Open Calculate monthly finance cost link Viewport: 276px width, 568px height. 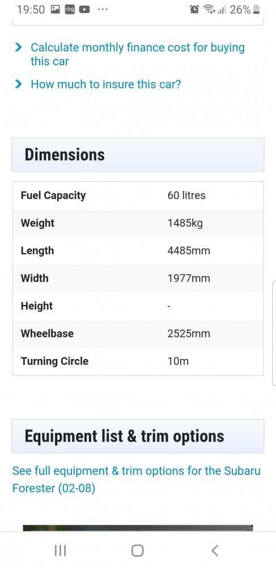tap(138, 54)
